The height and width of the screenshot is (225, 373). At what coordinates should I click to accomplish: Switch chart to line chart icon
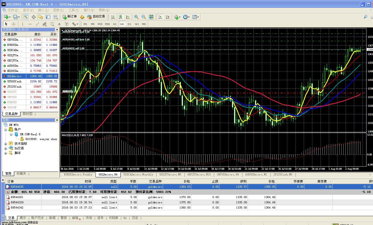coord(128,17)
